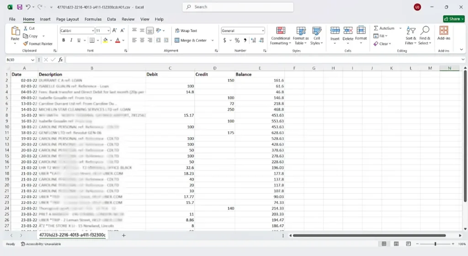Expand the Name Box dropdown
Image resolution: width=468 pixels, height=256 pixels.
(32, 60)
